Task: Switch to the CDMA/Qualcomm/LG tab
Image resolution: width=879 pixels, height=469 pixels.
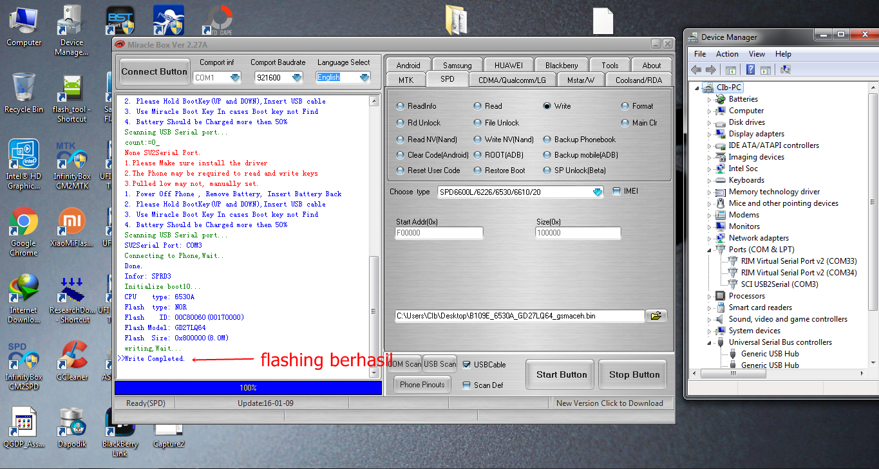Action: (x=512, y=80)
